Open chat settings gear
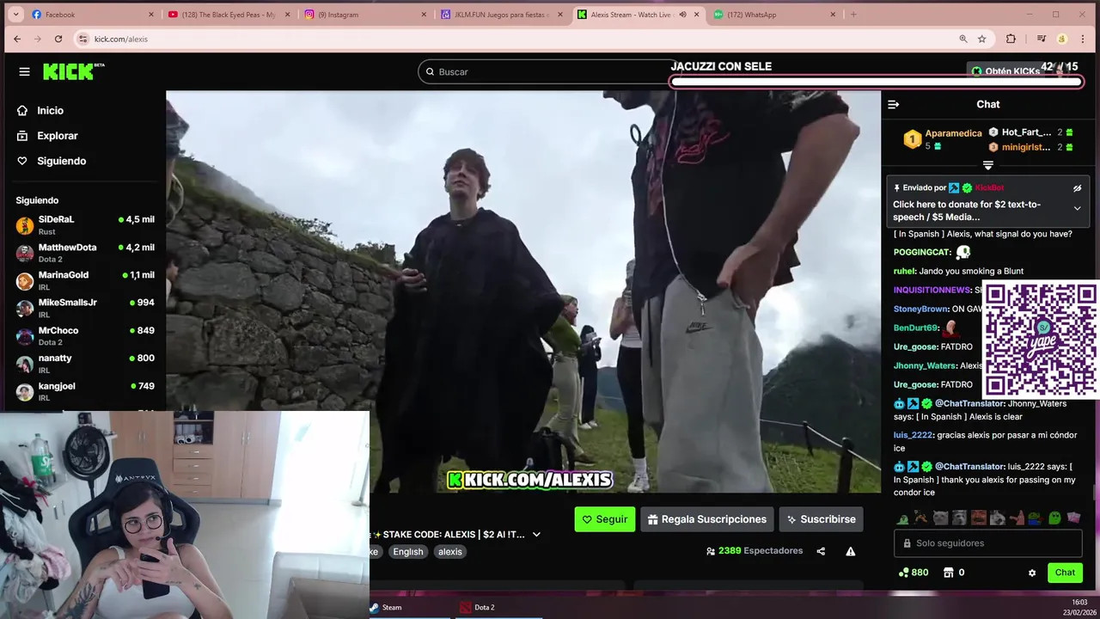The height and width of the screenshot is (619, 1100). 1032,573
